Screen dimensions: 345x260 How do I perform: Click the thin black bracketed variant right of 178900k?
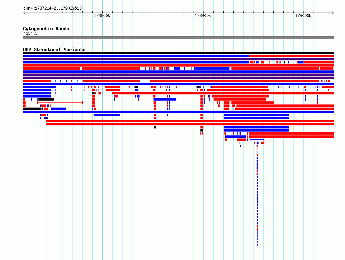click(207, 87)
